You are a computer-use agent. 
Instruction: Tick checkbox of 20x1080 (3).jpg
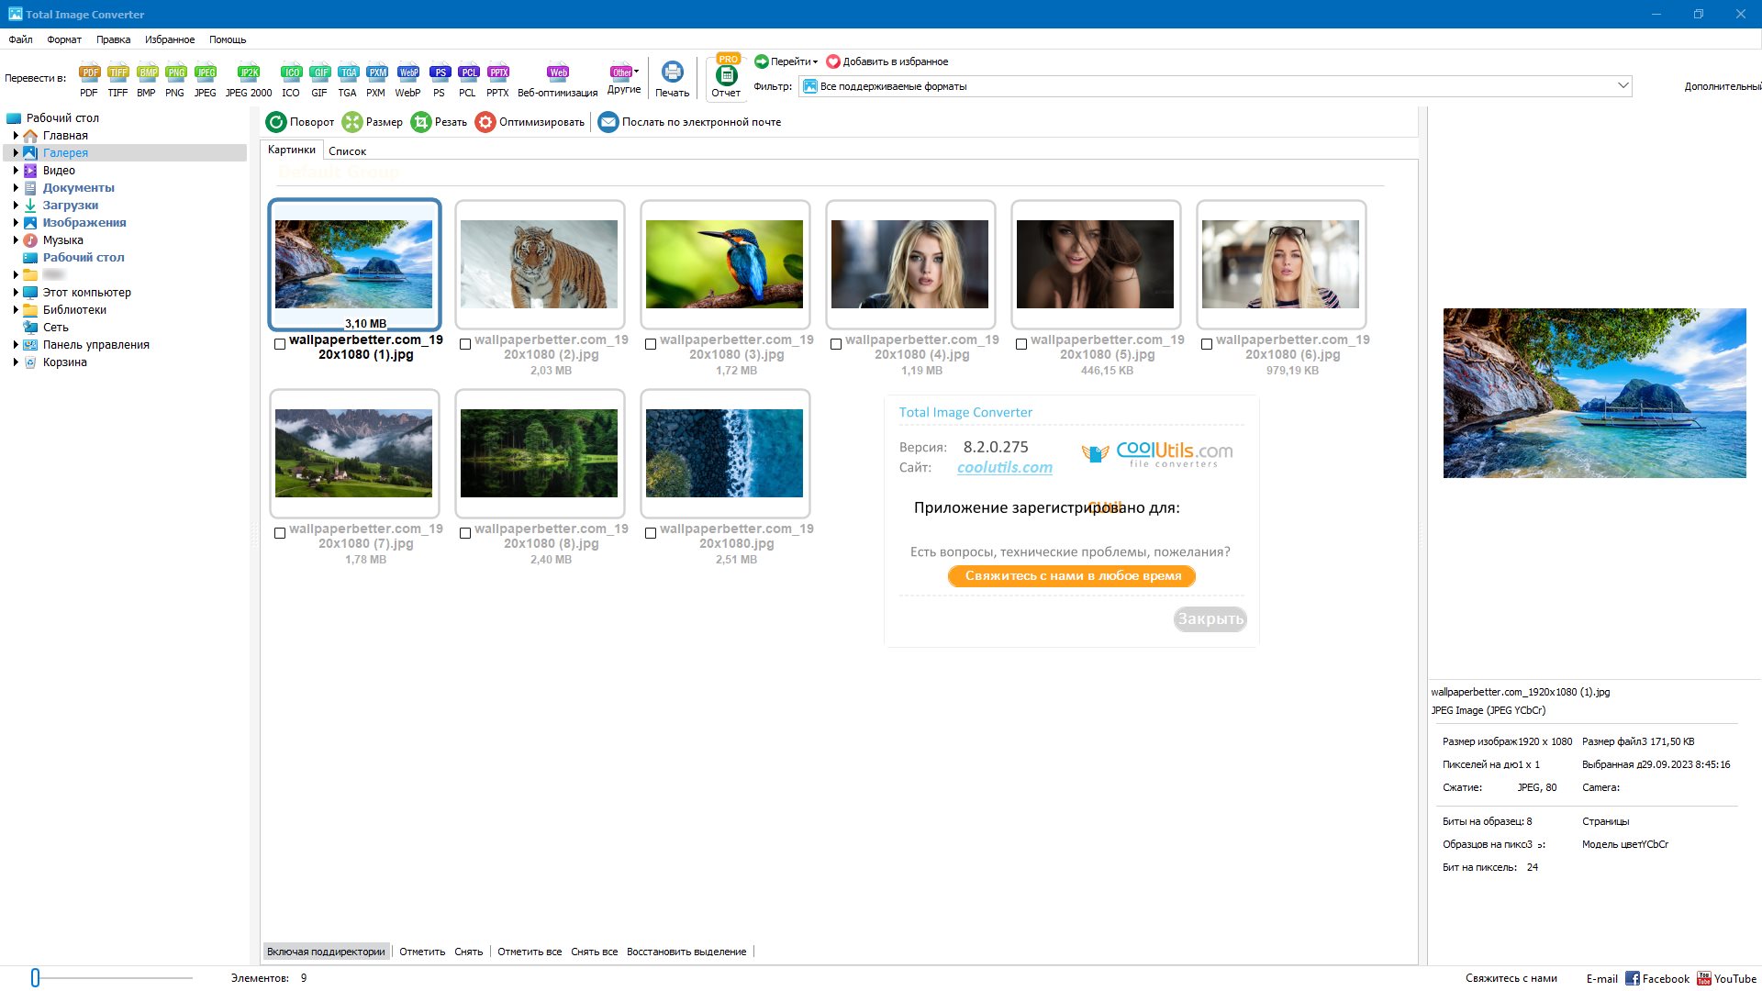click(651, 344)
